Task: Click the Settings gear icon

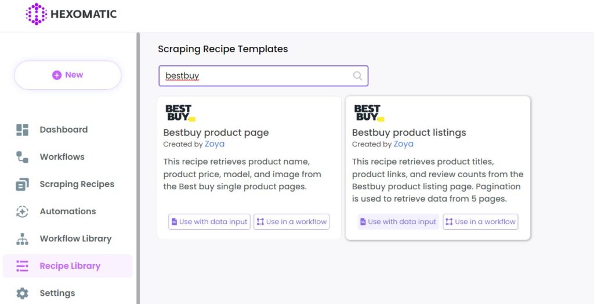Action: [x=23, y=294]
